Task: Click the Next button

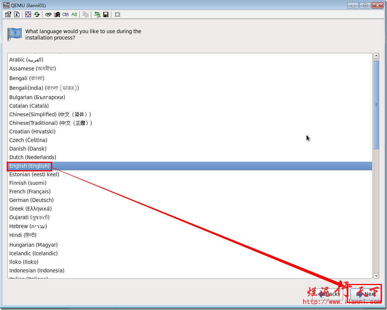Action: point(366,294)
